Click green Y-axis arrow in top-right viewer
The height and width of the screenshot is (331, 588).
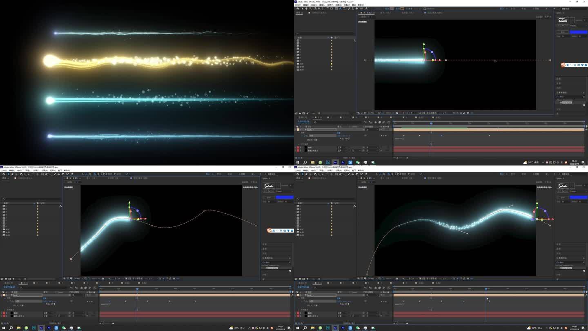coord(424,43)
